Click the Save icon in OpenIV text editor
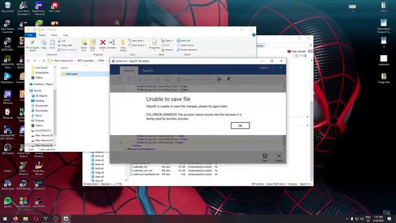The width and height of the screenshot is (396, 223). [265, 157]
